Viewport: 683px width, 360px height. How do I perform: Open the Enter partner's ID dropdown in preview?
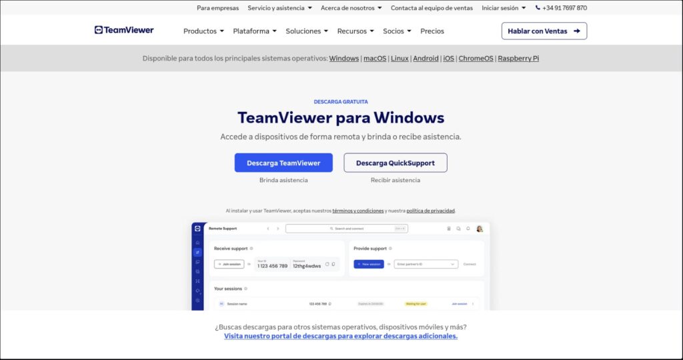pos(426,264)
